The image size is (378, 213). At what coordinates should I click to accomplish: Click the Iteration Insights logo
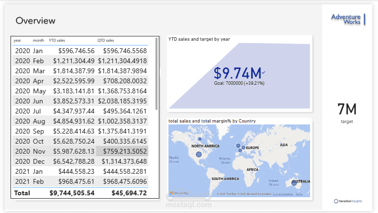[348, 201]
